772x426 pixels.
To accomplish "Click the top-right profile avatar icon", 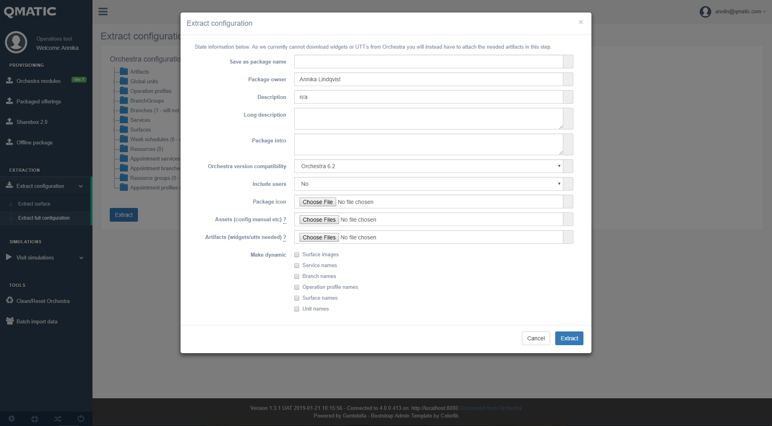I will [705, 12].
